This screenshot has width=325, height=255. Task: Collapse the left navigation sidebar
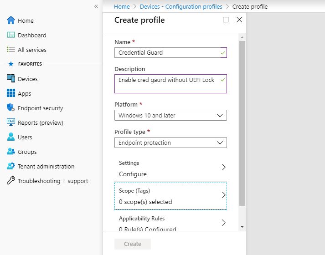pyautogui.click(x=96, y=6)
